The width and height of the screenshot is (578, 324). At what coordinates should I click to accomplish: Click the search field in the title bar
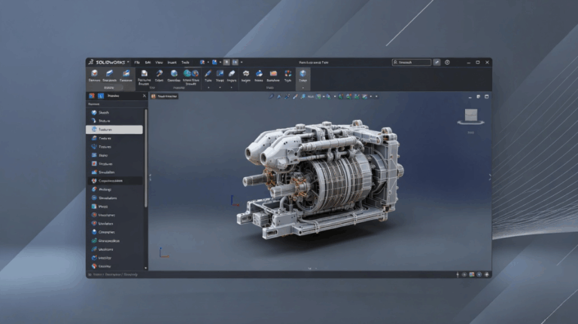pyautogui.click(x=412, y=63)
